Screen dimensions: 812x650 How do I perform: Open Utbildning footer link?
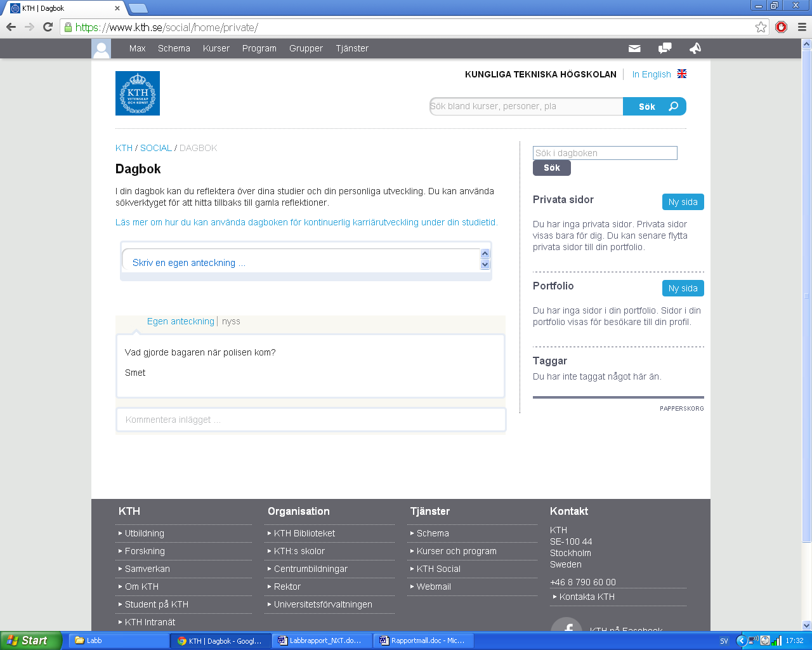tap(145, 533)
